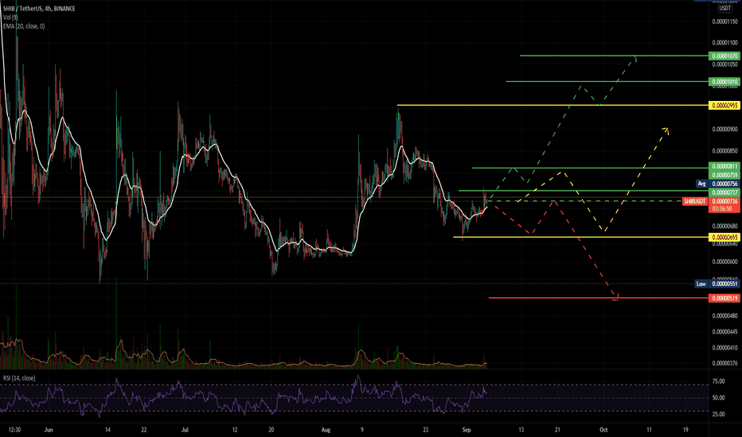Click the 0.00000900 axis price
The image size is (742, 437).
[725, 129]
